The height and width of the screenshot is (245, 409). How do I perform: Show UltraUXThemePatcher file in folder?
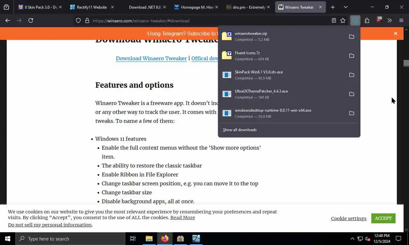[351, 94]
